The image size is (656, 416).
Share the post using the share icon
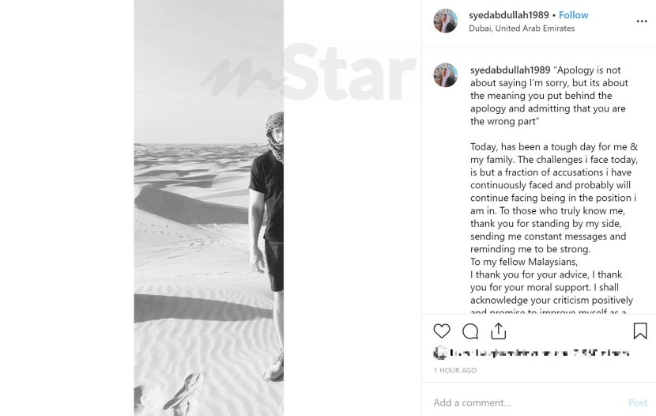(x=498, y=331)
